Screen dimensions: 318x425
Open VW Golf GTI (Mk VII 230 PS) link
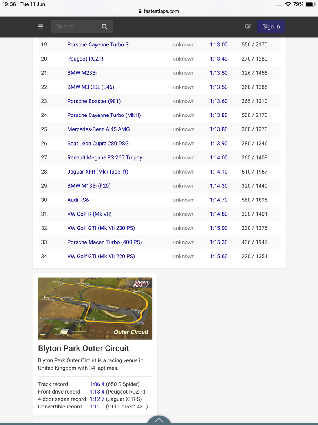[101, 228]
